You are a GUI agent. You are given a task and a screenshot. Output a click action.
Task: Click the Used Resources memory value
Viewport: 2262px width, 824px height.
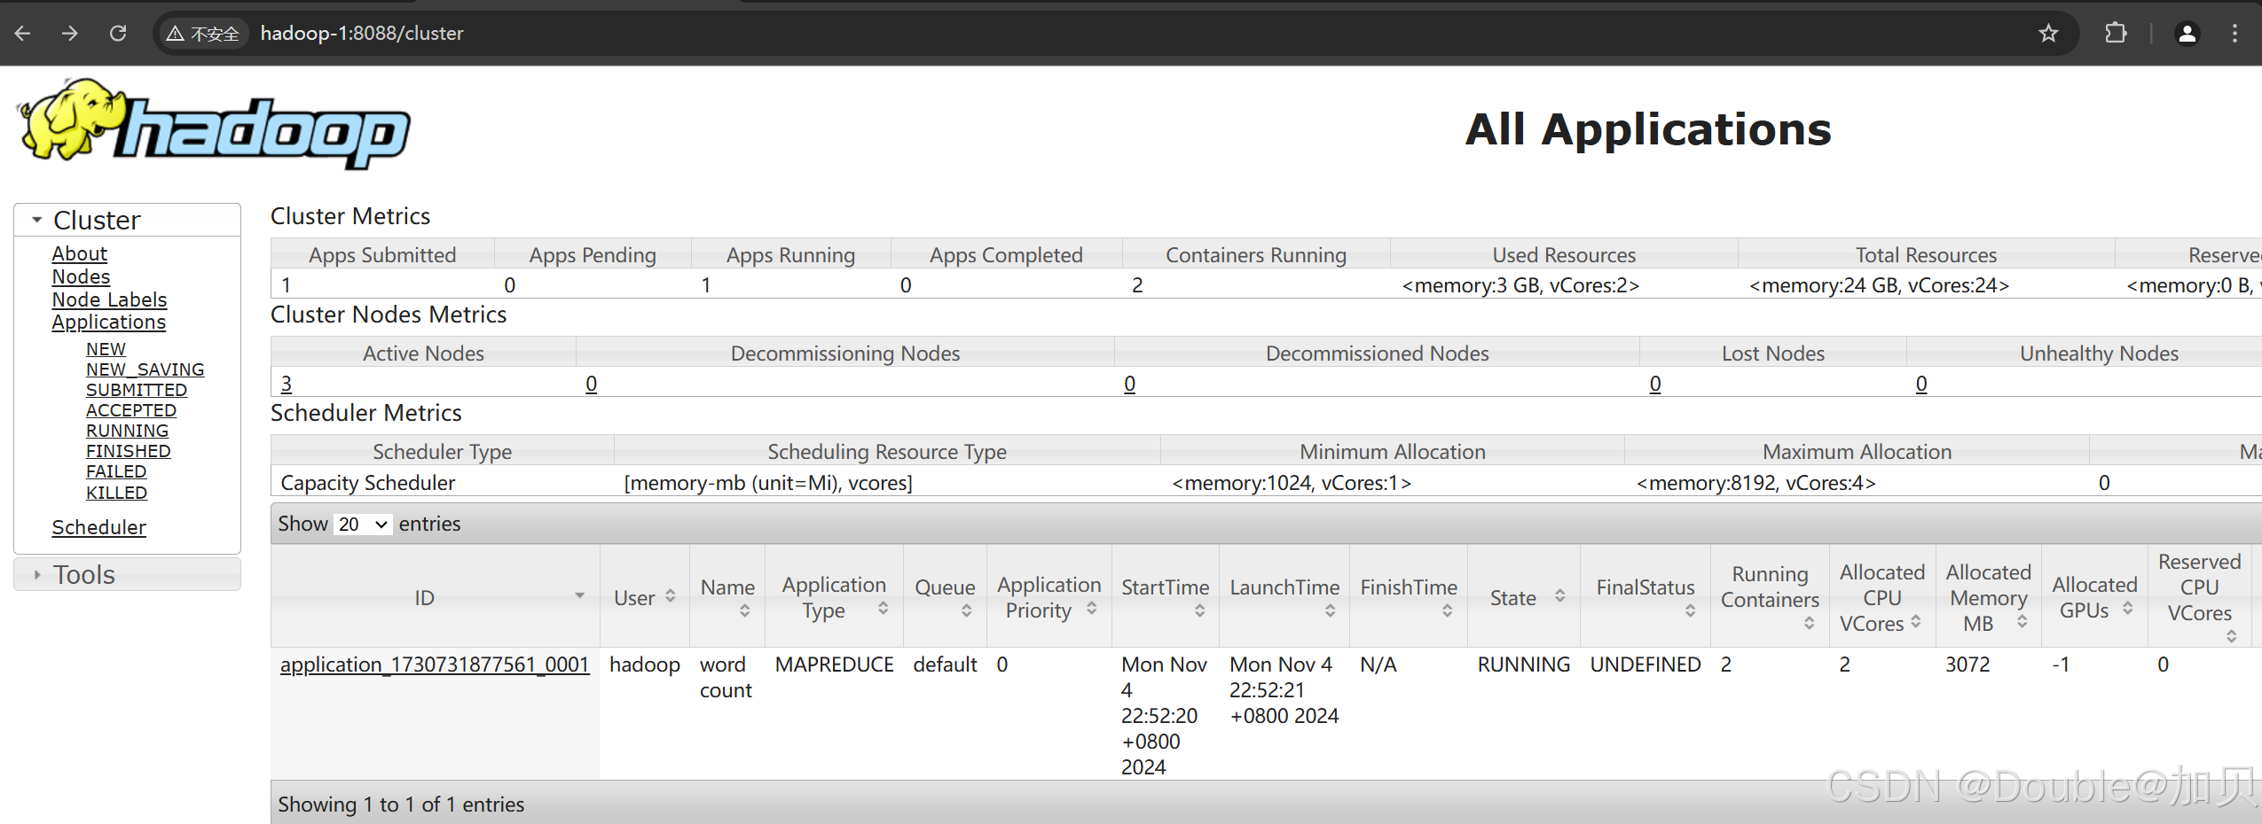click(1520, 285)
